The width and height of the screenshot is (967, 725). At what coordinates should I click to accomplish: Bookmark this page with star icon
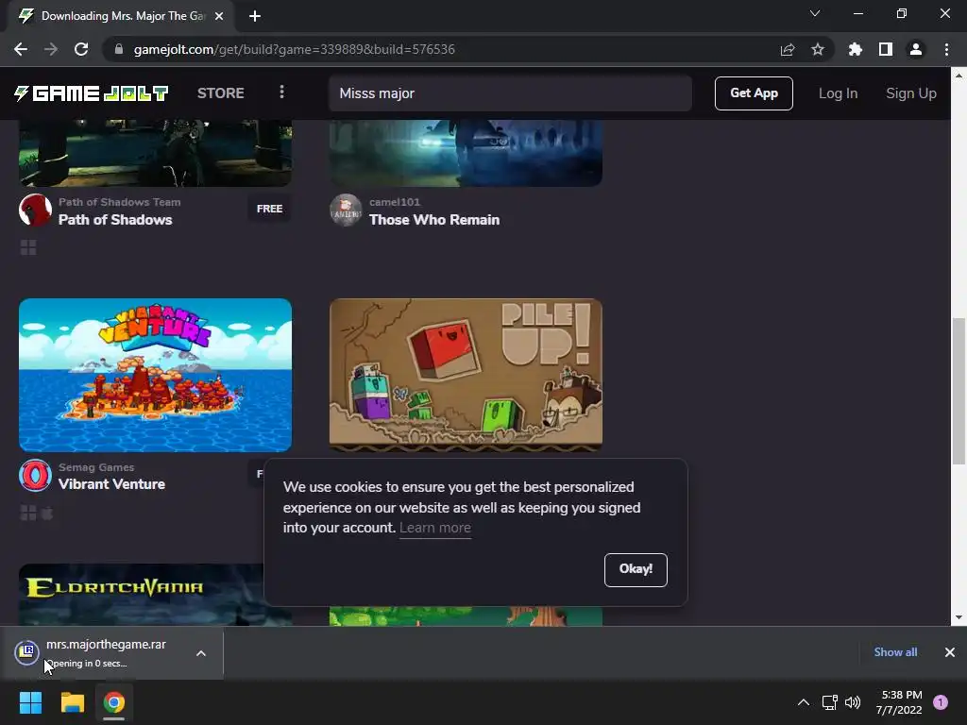(818, 49)
